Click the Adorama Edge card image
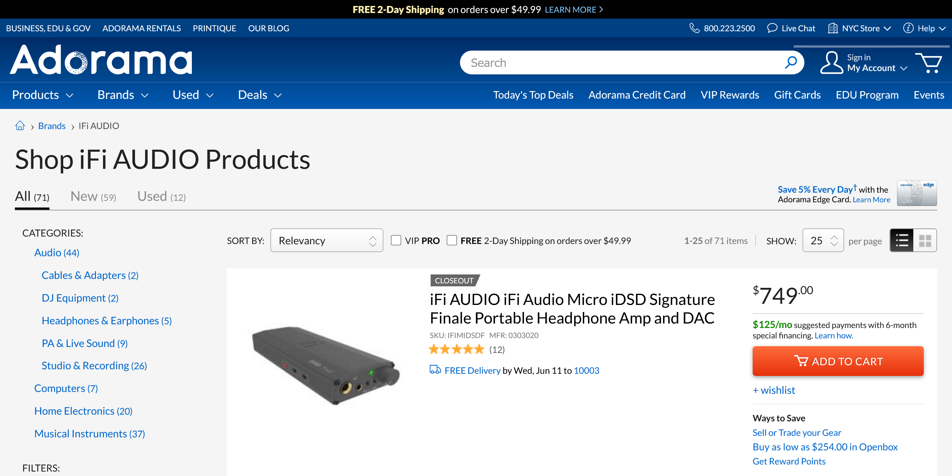The height and width of the screenshot is (476, 952). tap(917, 193)
